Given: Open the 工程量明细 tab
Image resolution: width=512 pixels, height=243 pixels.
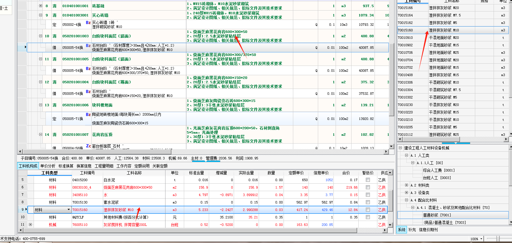Looking at the screenshot, I should pos(104,166).
